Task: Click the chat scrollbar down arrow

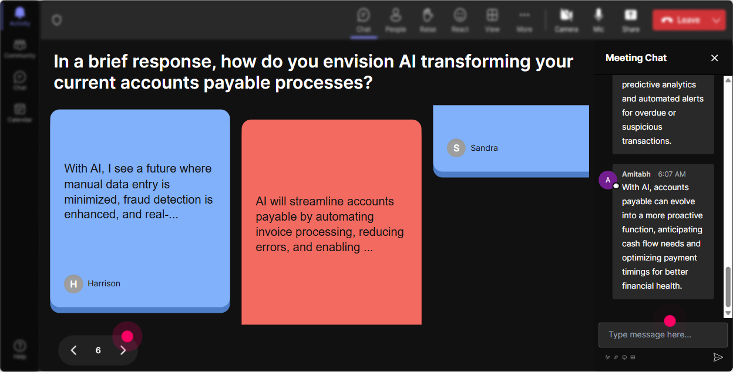Action: pos(728,314)
